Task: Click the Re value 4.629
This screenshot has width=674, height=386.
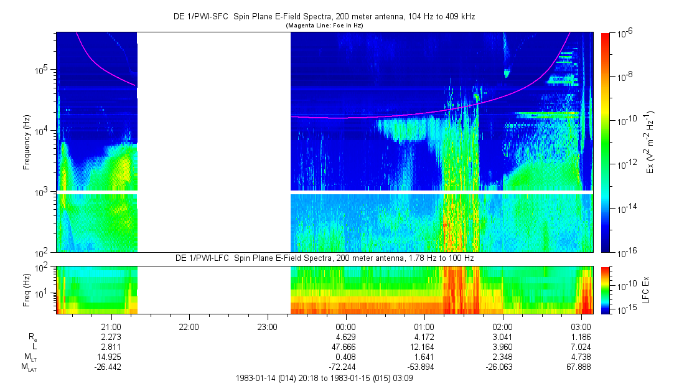Action: pos(346,337)
